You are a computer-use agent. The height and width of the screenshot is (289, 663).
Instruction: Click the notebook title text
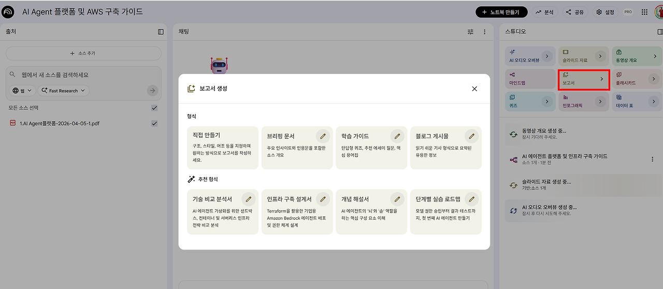click(x=82, y=11)
